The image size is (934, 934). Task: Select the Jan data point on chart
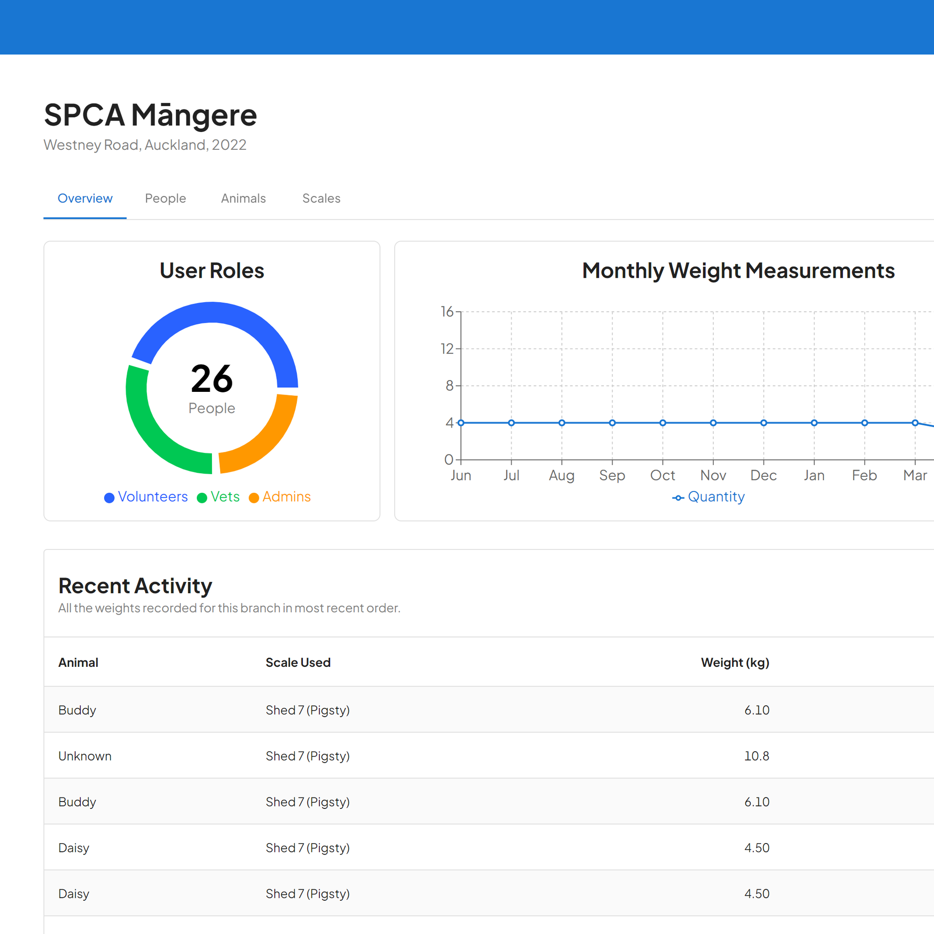point(814,423)
